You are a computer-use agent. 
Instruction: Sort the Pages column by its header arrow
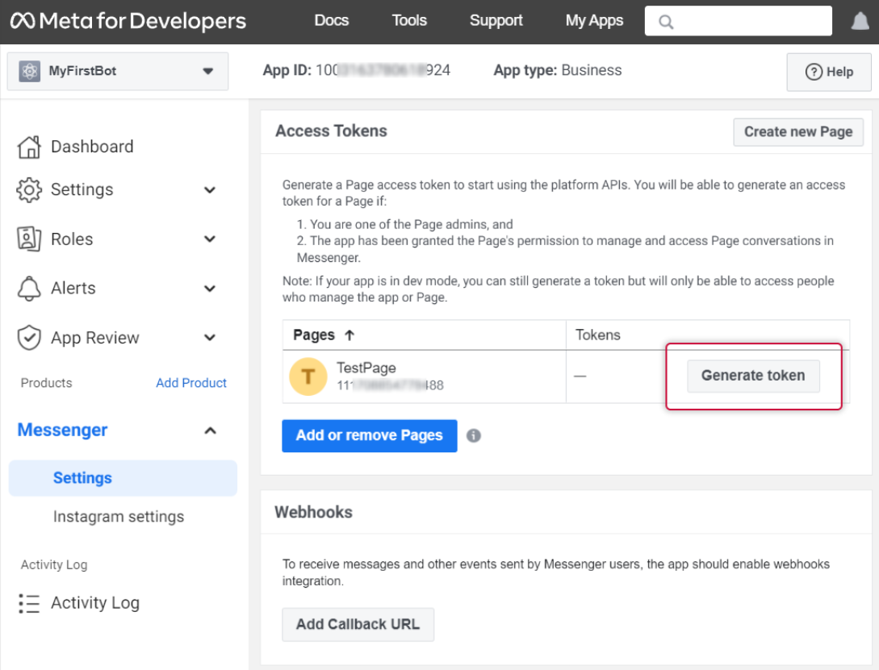[x=350, y=335]
